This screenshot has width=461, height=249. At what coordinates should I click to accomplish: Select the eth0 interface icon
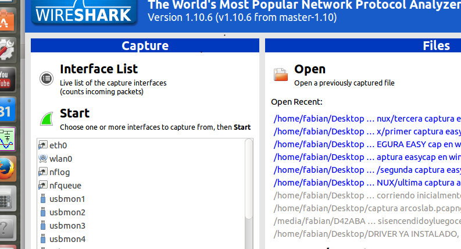43,145
